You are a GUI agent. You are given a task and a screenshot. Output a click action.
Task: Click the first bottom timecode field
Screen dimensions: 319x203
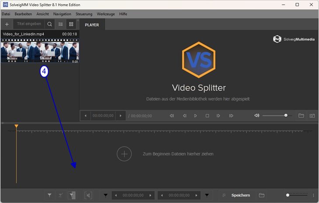133,196
